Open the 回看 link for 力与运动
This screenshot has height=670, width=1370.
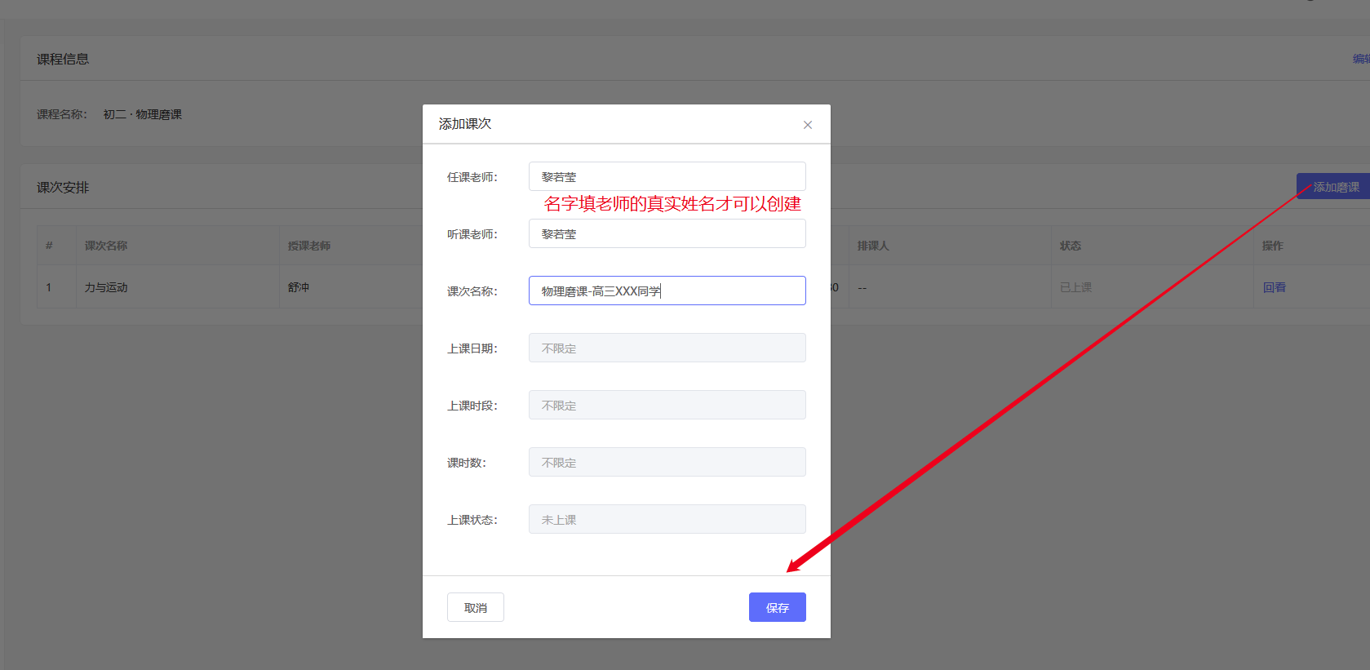click(x=1274, y=287)
